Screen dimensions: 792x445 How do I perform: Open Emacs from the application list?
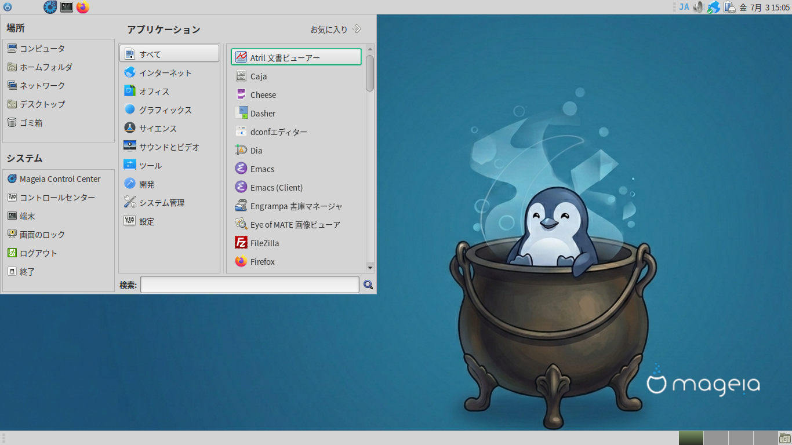(296, 169)
